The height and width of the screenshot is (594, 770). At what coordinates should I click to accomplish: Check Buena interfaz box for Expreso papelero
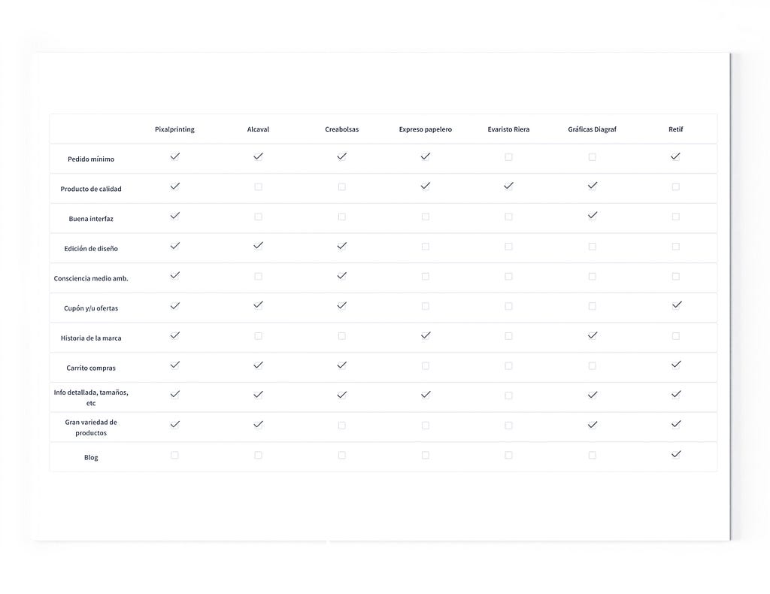point(426,217)
